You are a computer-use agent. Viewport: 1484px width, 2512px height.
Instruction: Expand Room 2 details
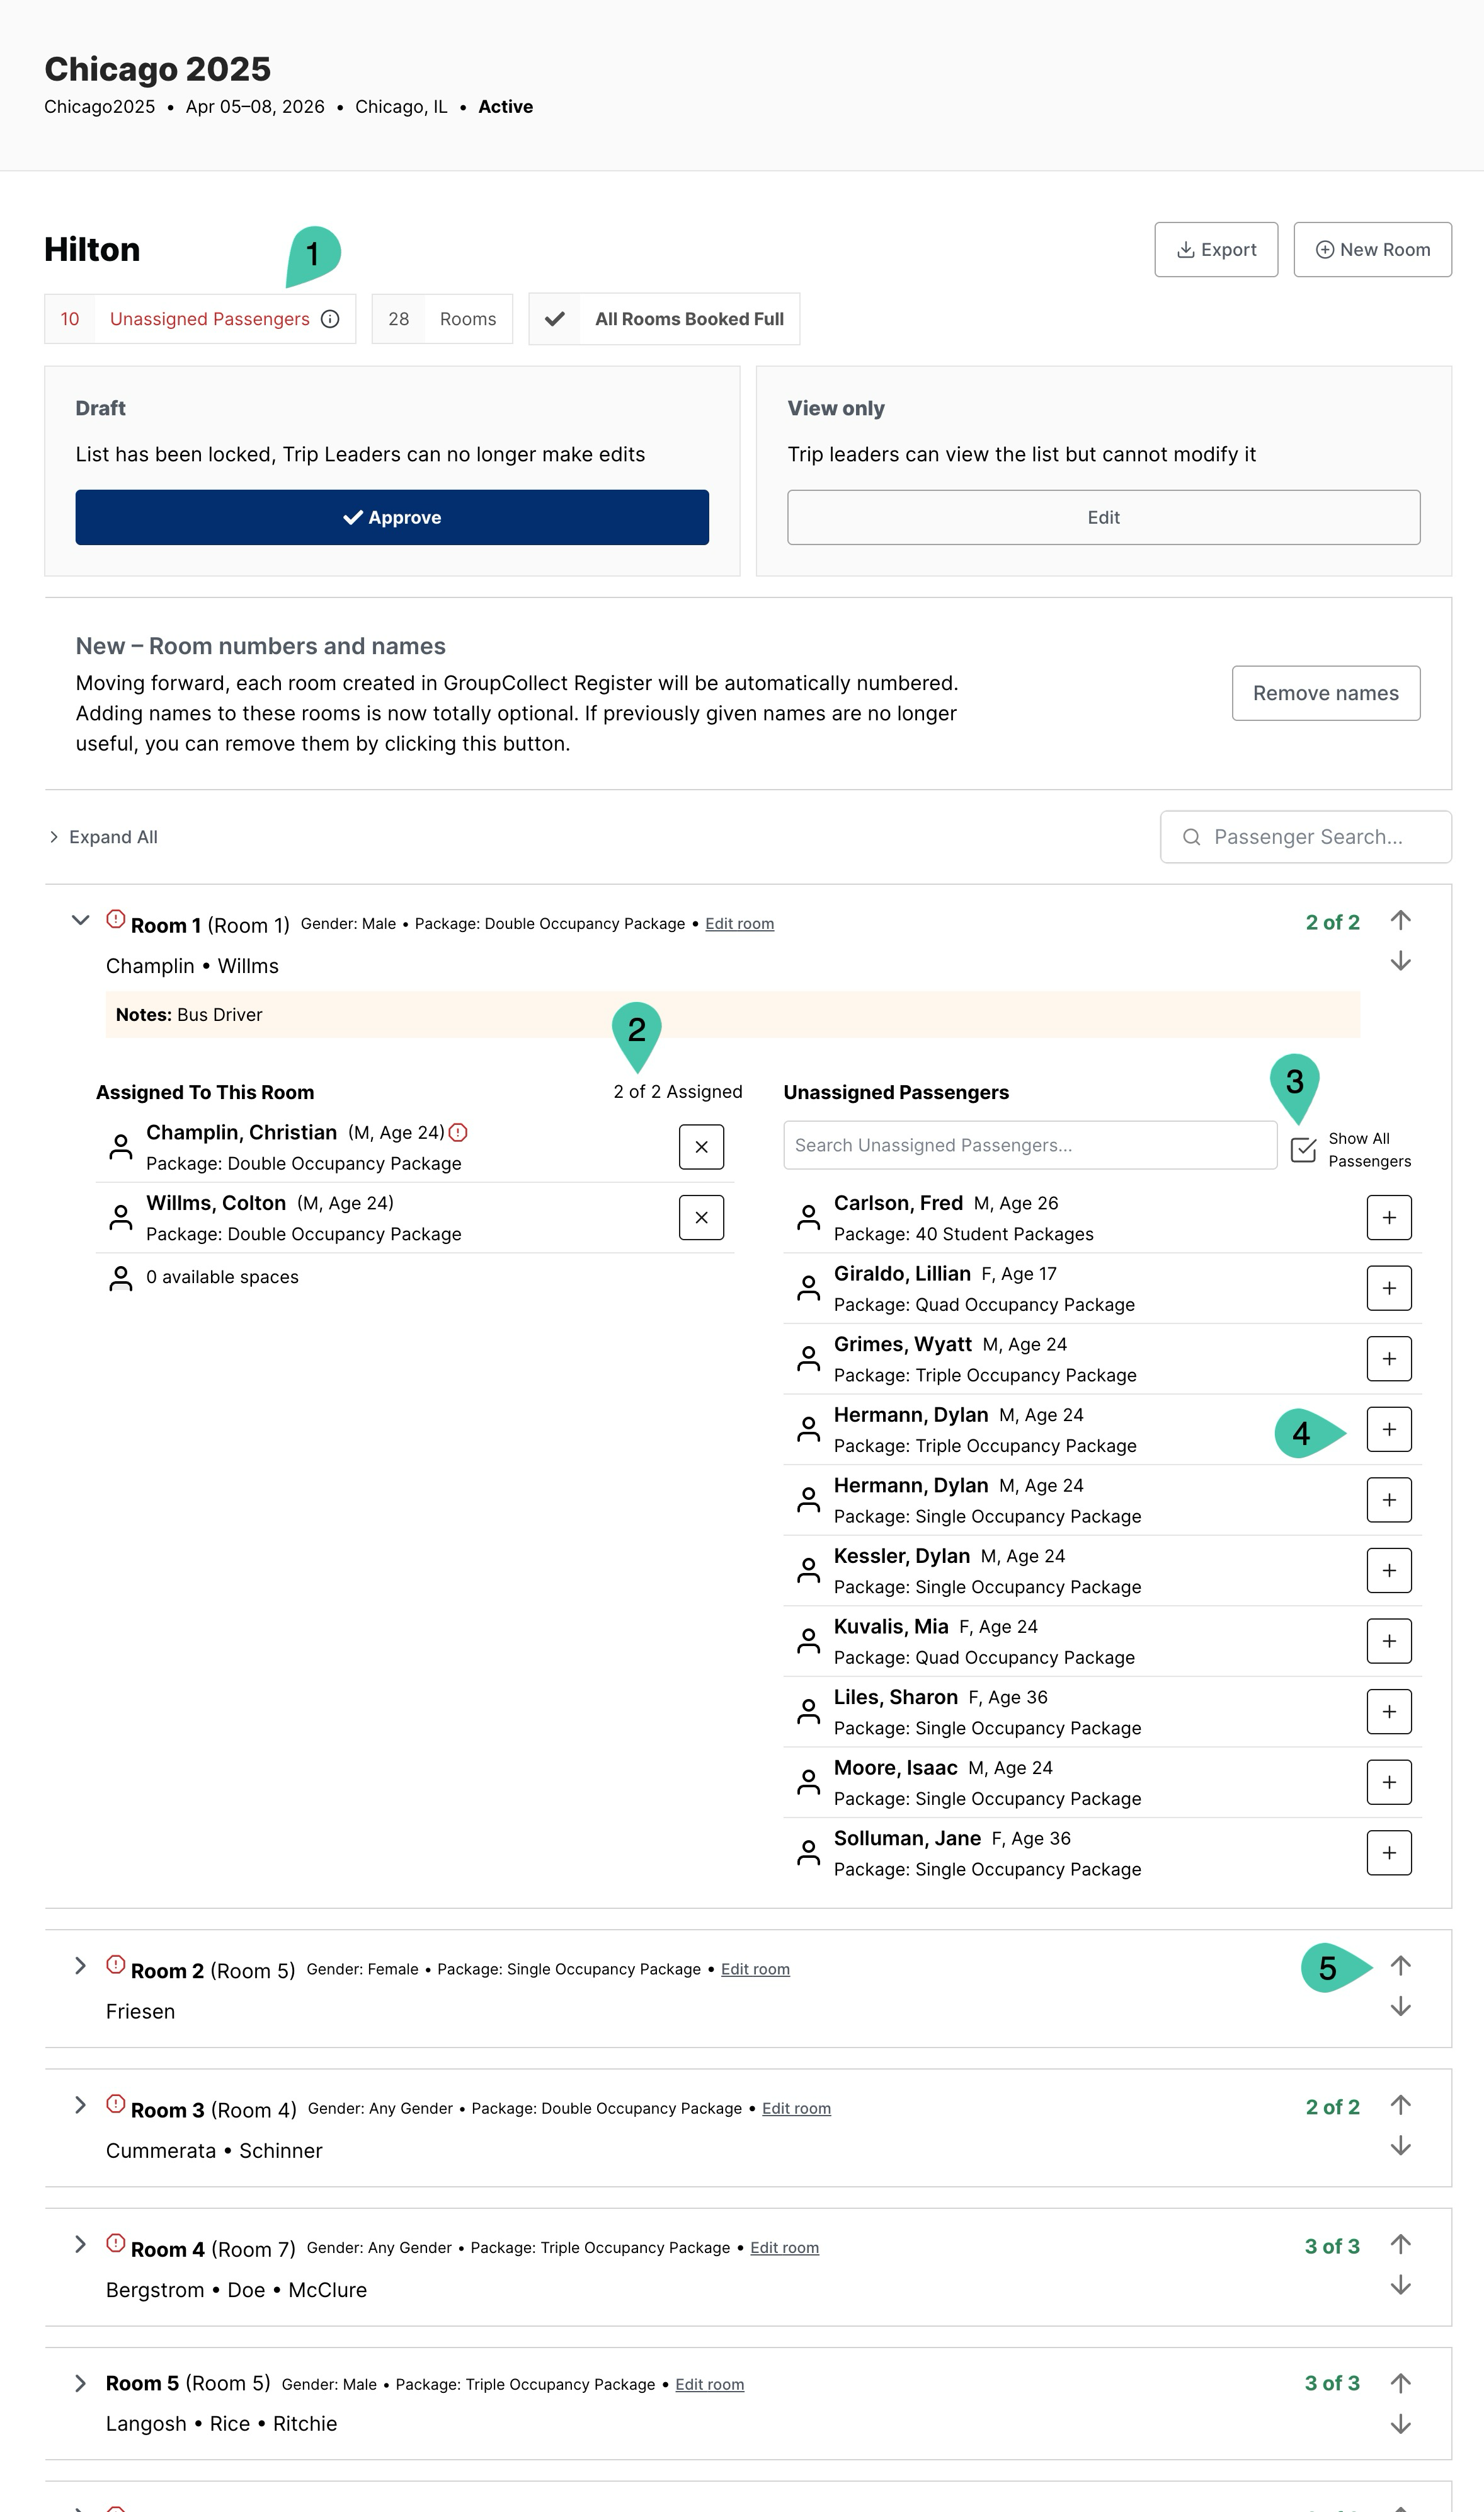[x=81, y=1966]
